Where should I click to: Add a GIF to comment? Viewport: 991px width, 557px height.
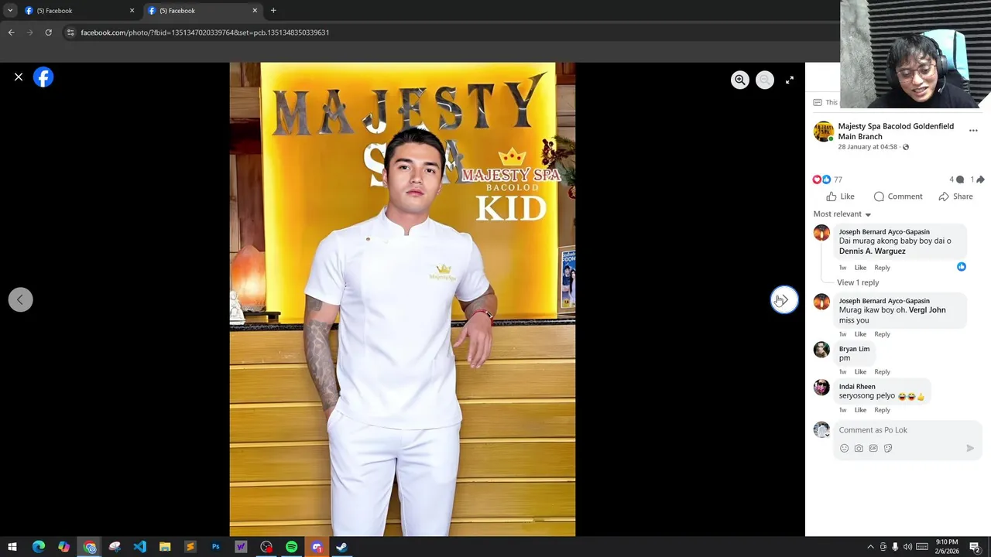click(873, 448)
